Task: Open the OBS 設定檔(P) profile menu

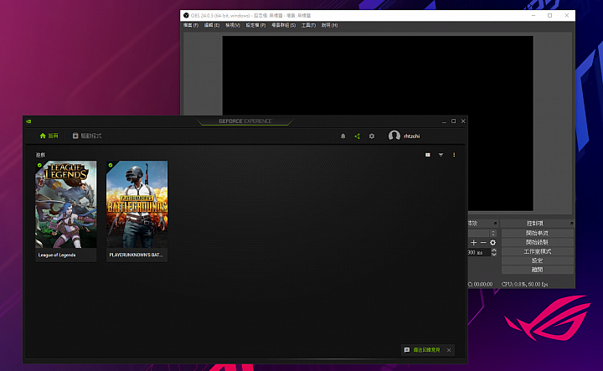Action: [x=255, y=25]
